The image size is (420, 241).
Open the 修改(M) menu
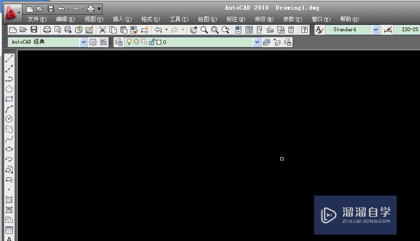pyautogui.click(x=264, y=19)
